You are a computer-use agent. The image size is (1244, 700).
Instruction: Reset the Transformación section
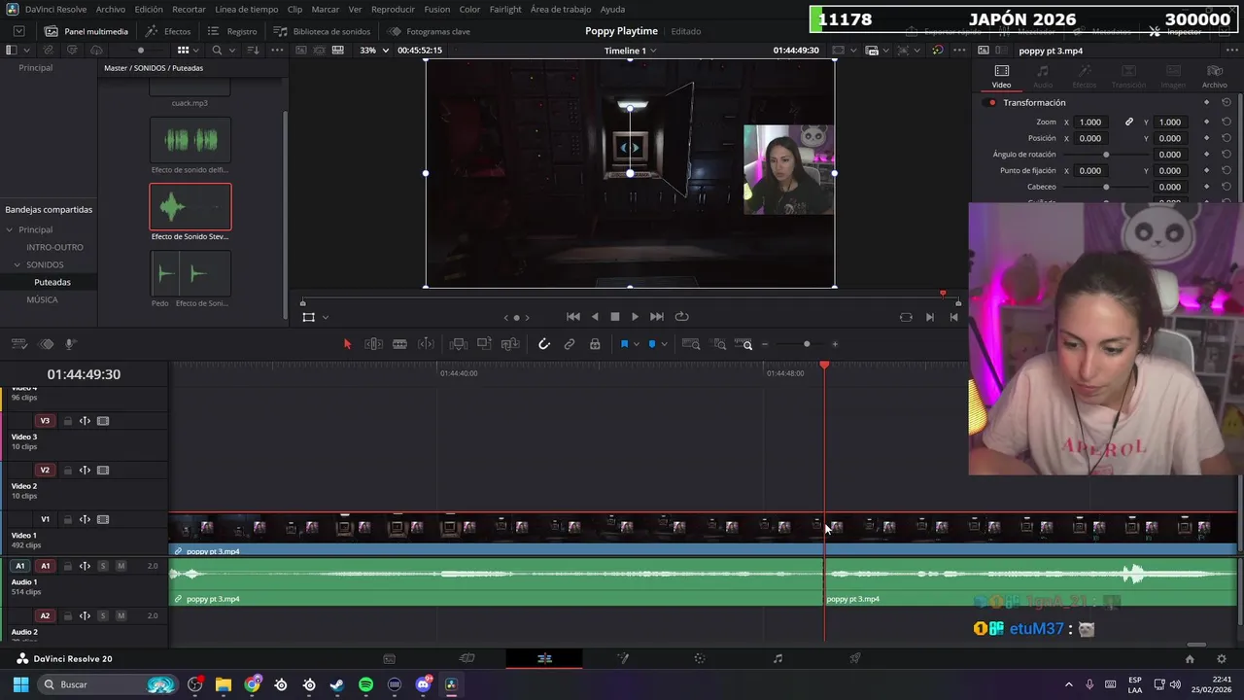click(1227, 102)
